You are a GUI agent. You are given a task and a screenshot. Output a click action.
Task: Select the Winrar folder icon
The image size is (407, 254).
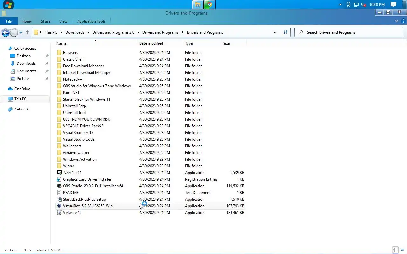59,166
